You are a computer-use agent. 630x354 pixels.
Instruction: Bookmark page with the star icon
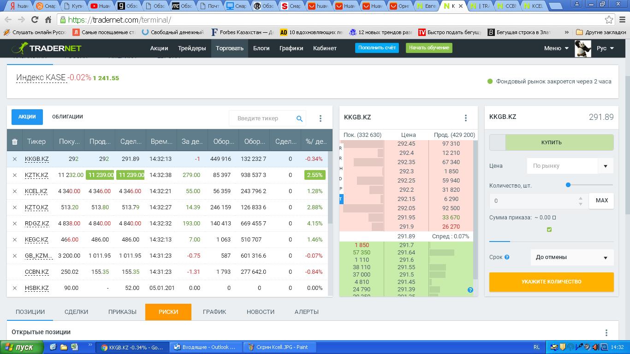pyautogui.click(x=609, y=20)
